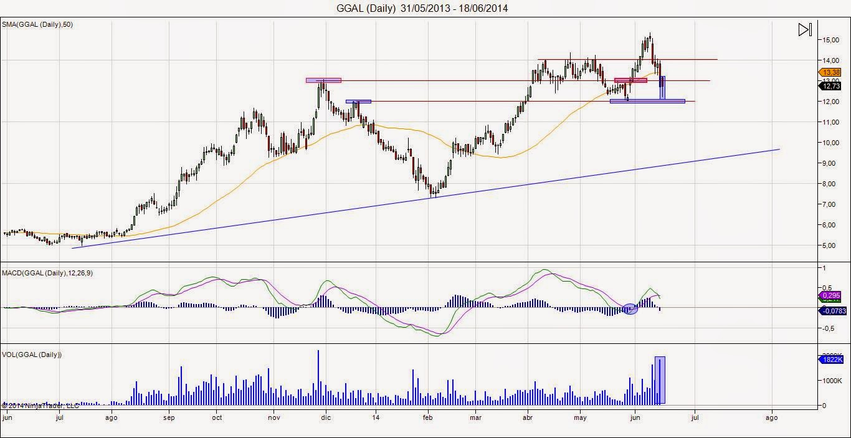Click the 11,00 price axis label
This screenshot has width=851, height=438.
(831, 122)
